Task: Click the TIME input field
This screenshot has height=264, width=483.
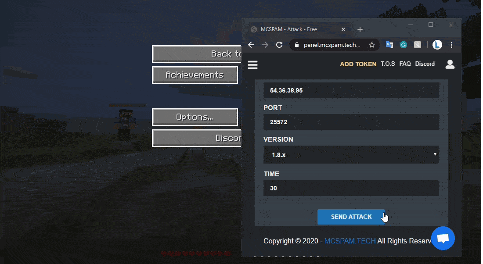Action: (x=351, y=188)
